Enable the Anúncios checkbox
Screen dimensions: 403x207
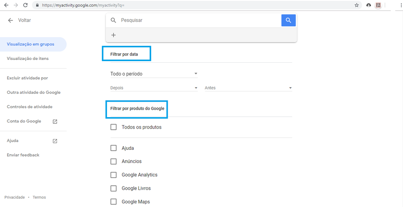pyautogui.click(x=113, y=161)
